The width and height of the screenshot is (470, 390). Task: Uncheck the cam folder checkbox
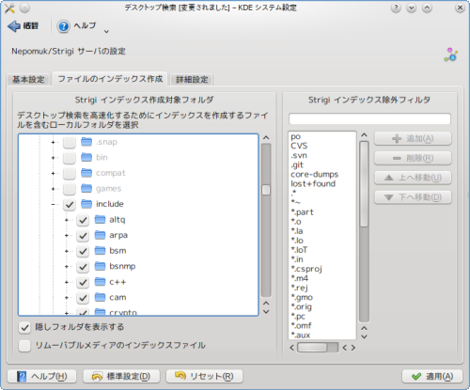(83, 298)
